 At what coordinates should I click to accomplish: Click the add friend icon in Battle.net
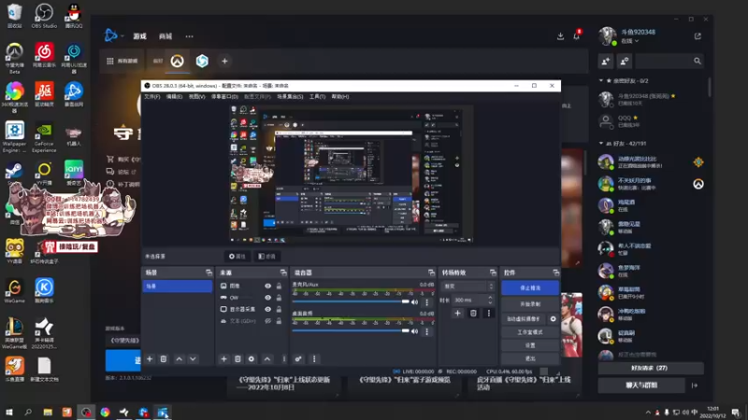[606, 61]
